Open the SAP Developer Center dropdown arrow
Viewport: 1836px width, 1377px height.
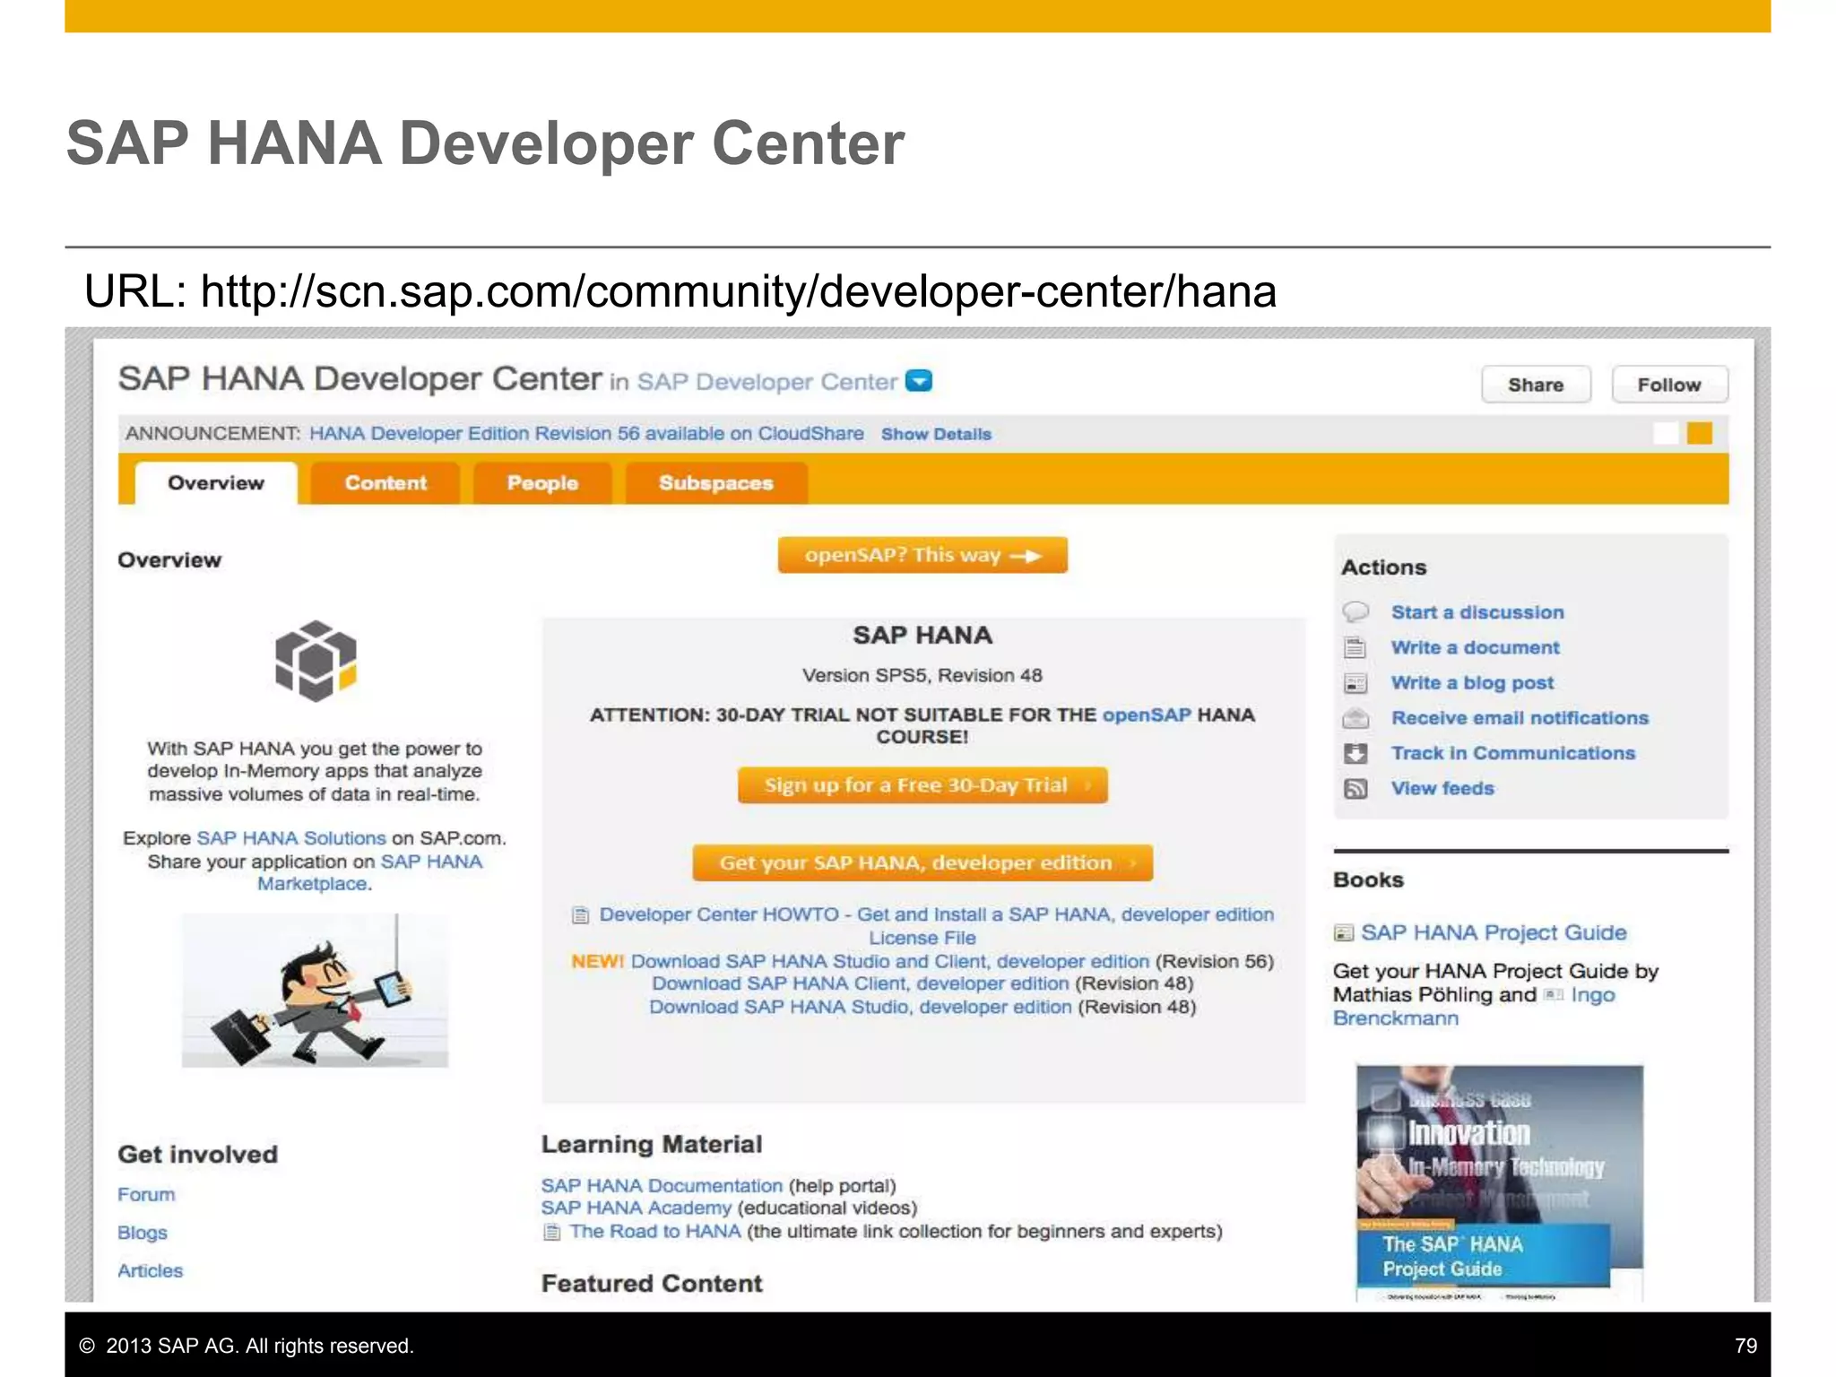(919, 381)
